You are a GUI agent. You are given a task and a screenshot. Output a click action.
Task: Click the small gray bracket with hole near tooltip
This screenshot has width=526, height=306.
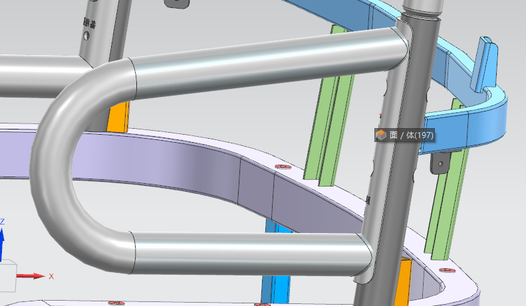point(441,161)
